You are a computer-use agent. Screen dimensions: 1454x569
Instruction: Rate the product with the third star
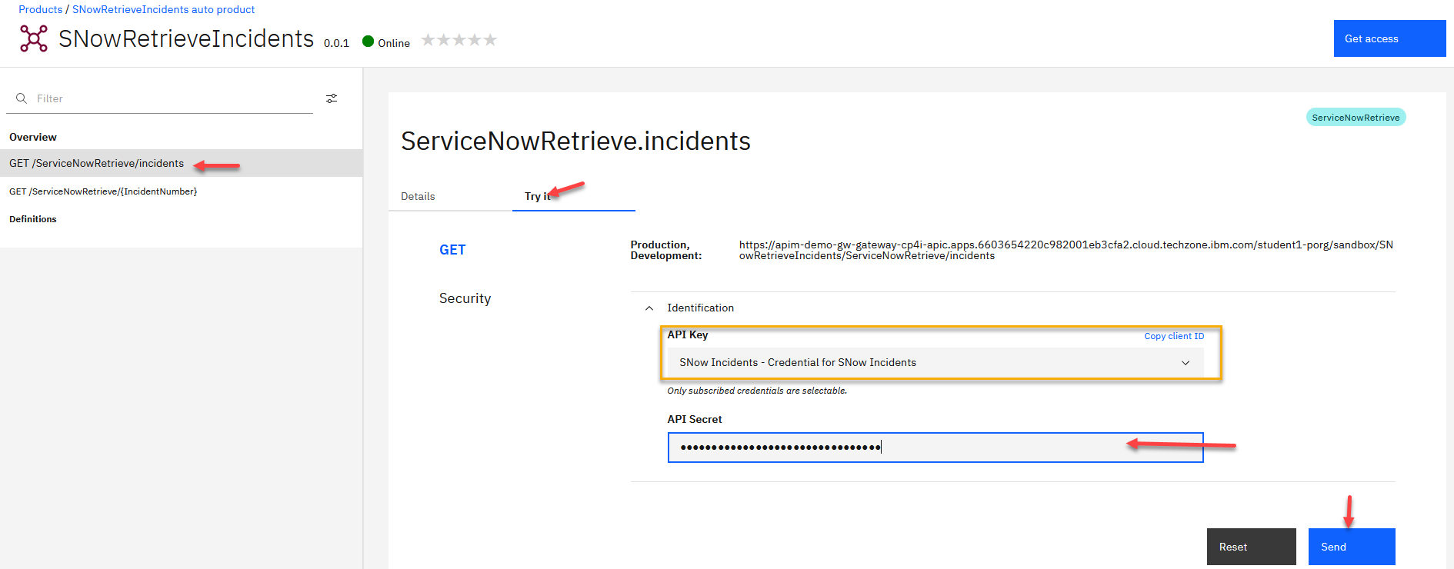pos(459,40)
